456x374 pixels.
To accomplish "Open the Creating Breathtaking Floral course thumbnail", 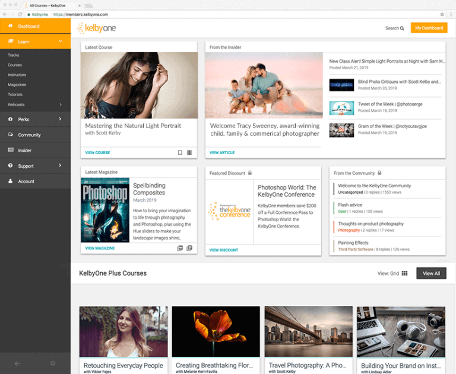I will coord(216,331).
